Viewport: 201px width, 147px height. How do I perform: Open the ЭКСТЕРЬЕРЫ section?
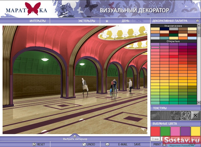87,21
